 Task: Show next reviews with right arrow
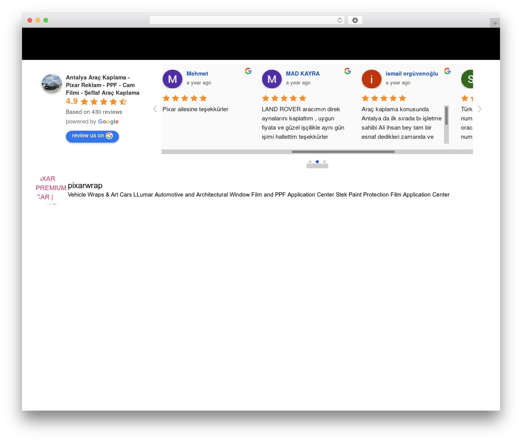click(480, 109)
